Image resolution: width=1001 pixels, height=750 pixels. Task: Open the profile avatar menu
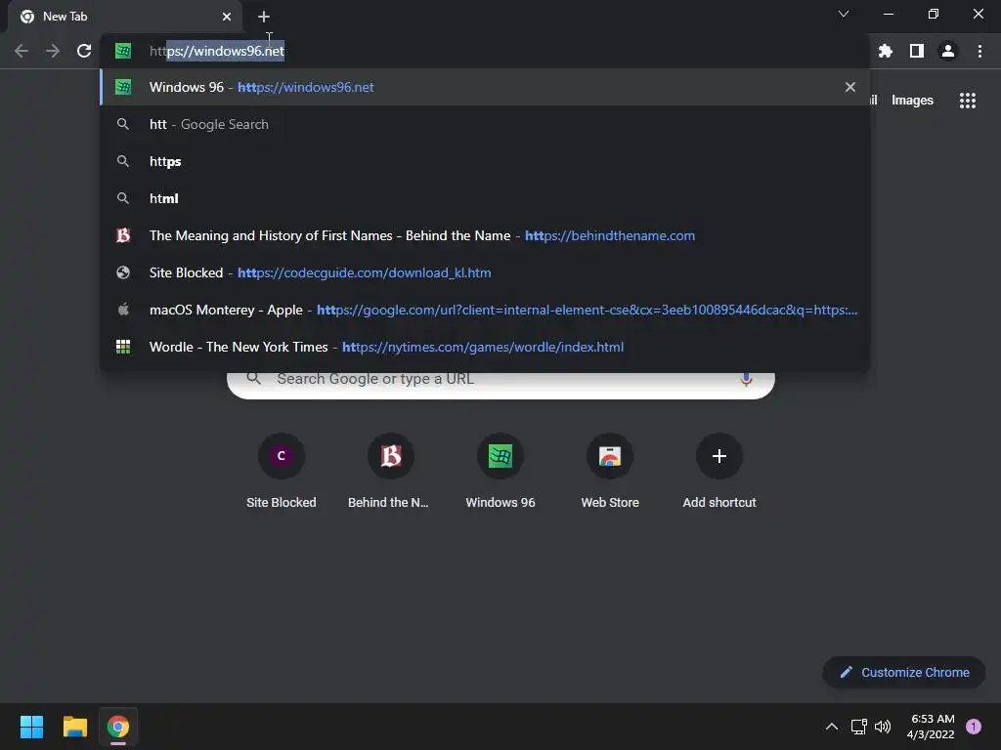(948, 51)
